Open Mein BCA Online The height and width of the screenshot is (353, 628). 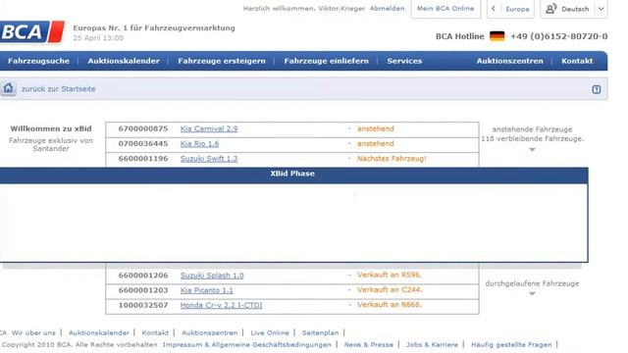coord(445,9)
